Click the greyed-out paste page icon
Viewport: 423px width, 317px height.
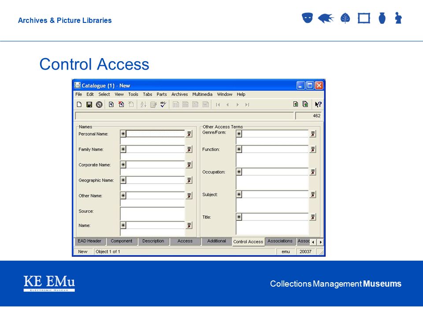[x=131, y=105]
